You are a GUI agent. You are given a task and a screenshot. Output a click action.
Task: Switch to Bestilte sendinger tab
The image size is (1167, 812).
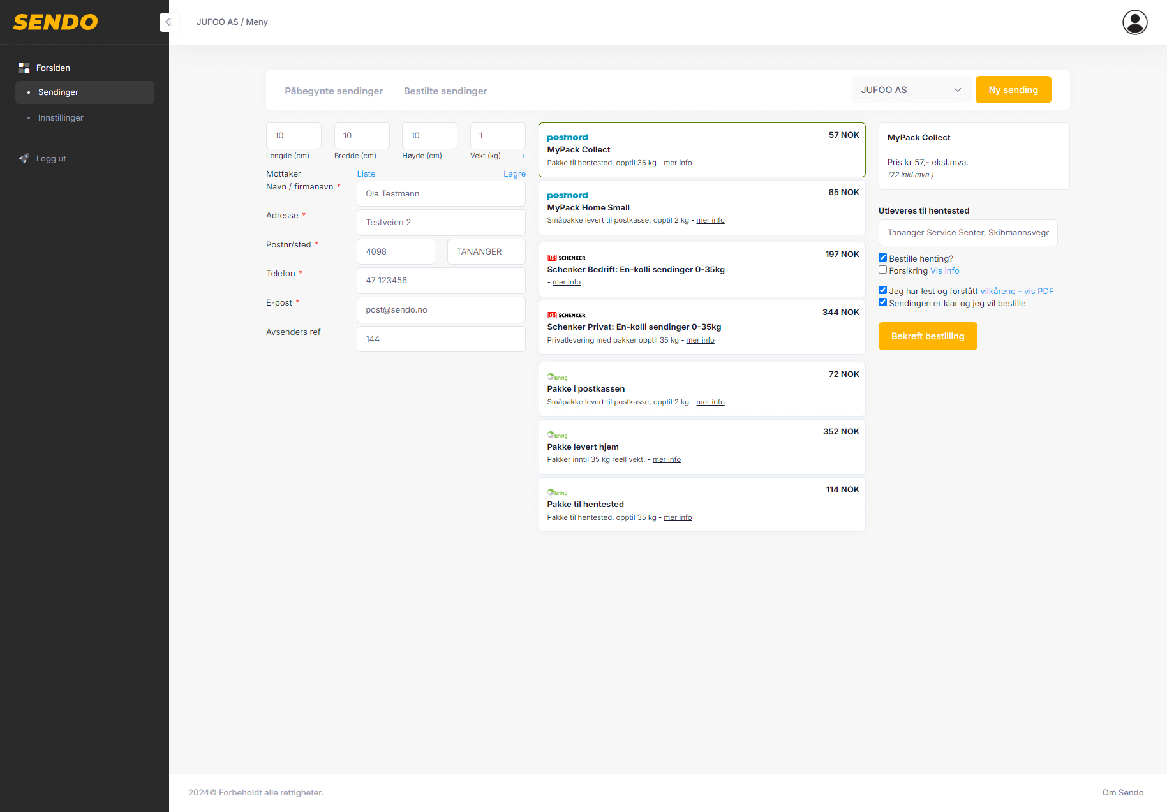[445, 91]
